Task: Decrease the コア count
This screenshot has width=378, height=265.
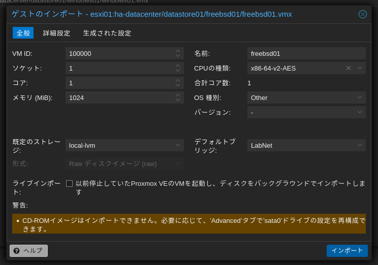Action: coord(178,85)
